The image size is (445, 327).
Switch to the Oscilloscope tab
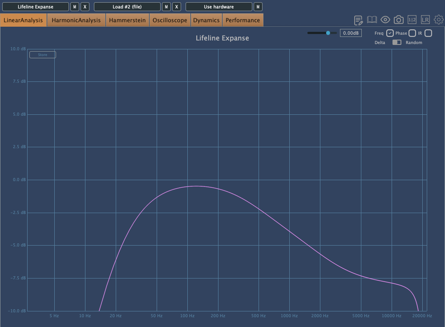click(x=170, y=20)
